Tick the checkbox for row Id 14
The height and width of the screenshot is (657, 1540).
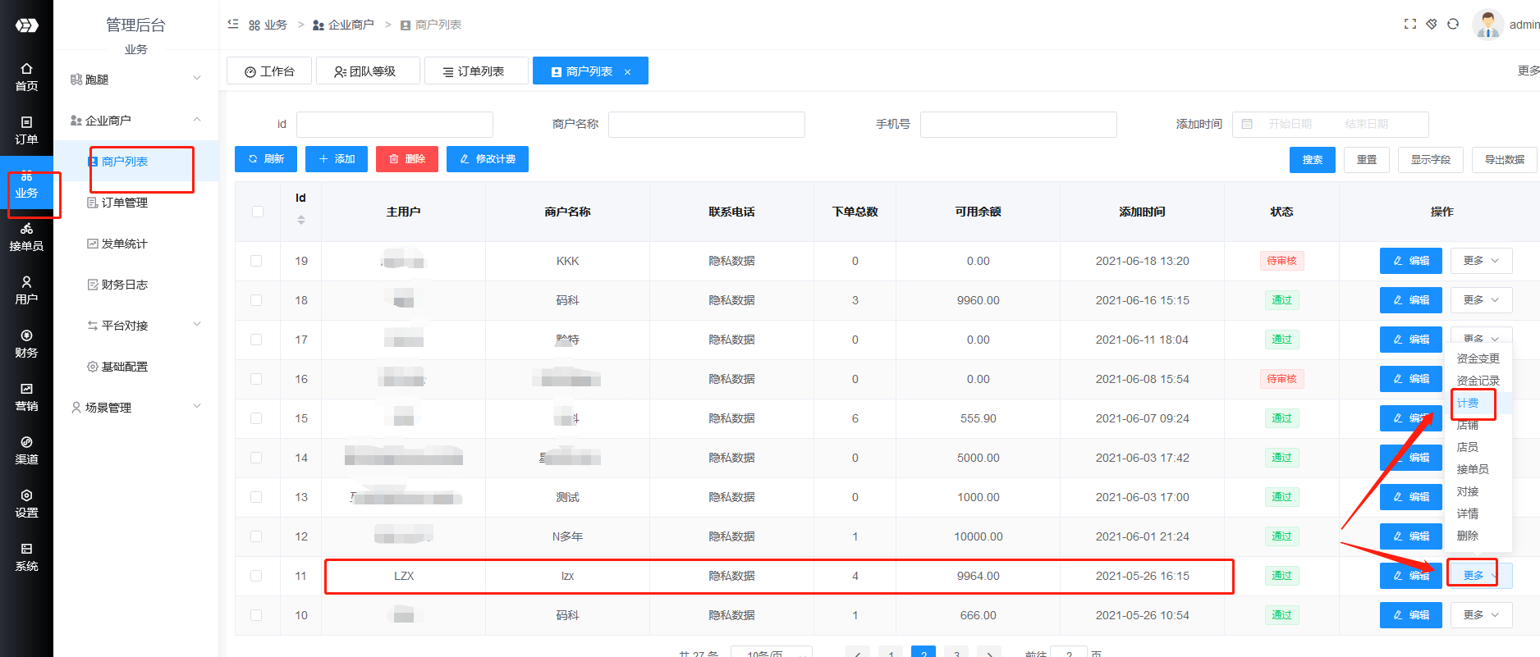[256, 458]
